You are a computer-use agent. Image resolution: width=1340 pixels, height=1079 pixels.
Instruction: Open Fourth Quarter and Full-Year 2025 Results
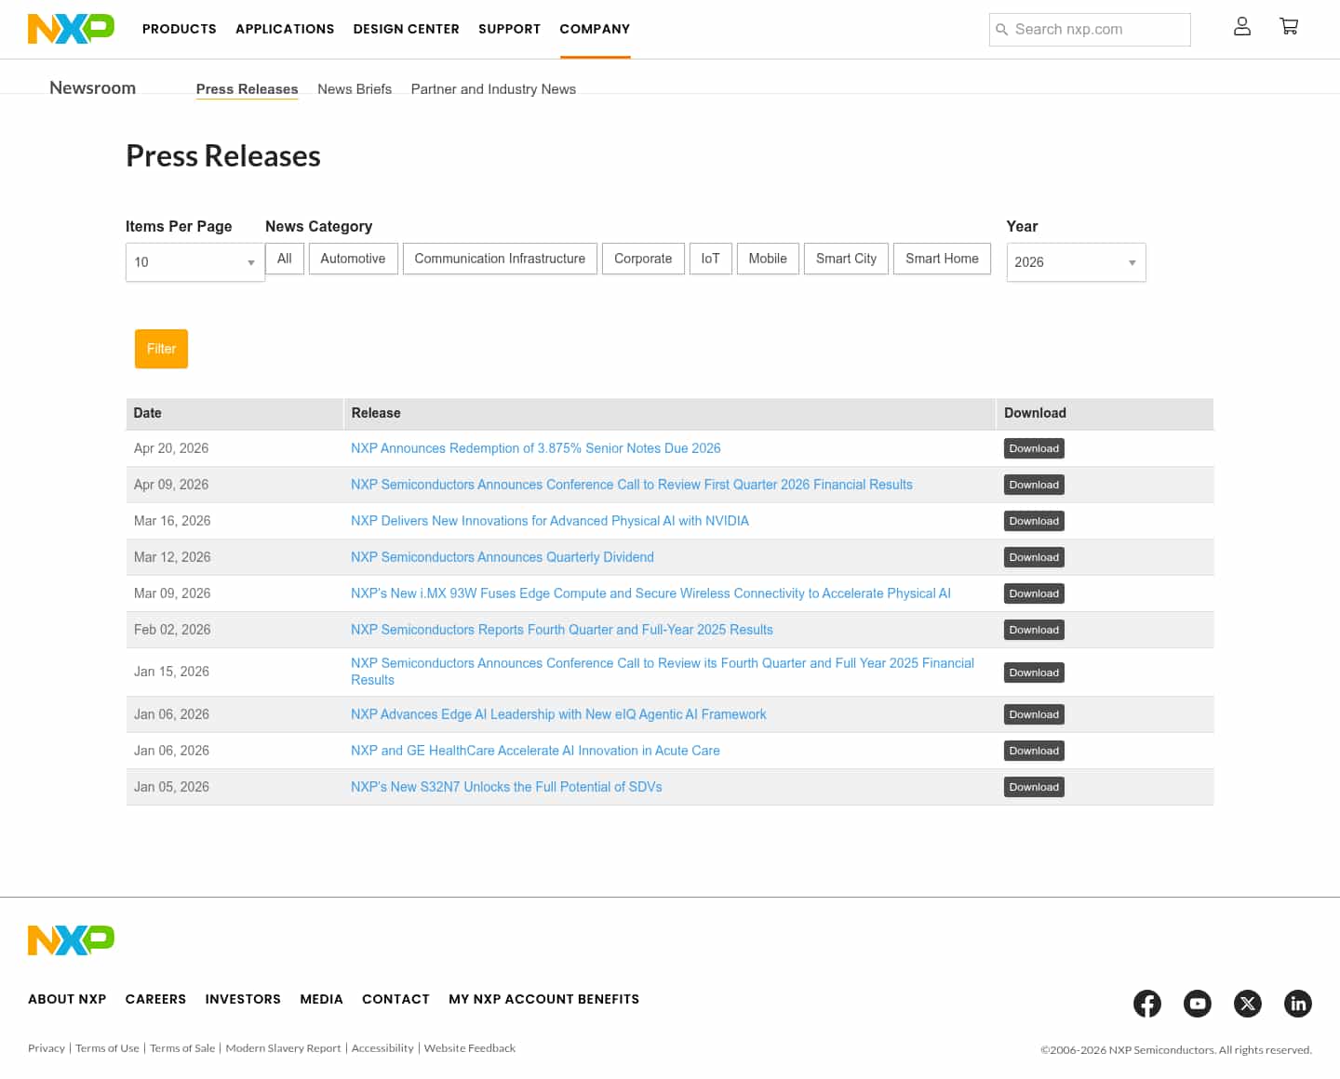click(562, 630)
